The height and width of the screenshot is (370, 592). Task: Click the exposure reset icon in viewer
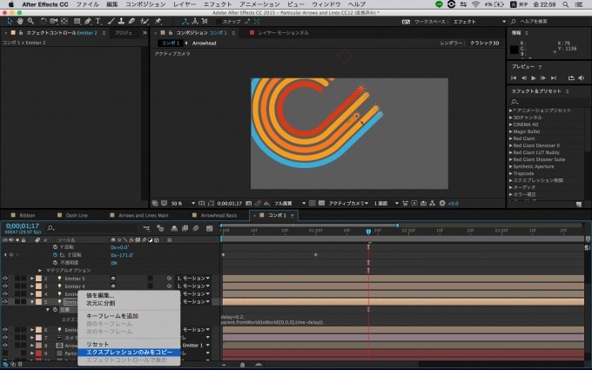tap(441, 203)
